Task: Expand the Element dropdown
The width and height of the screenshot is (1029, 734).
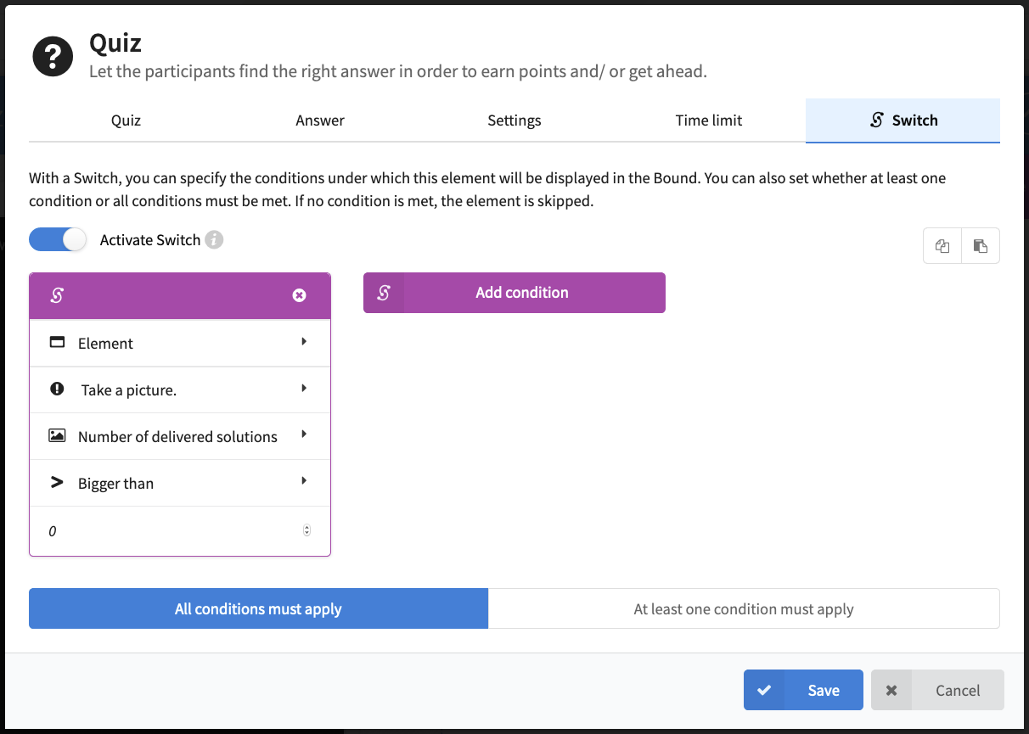Action: coord(180,343)
